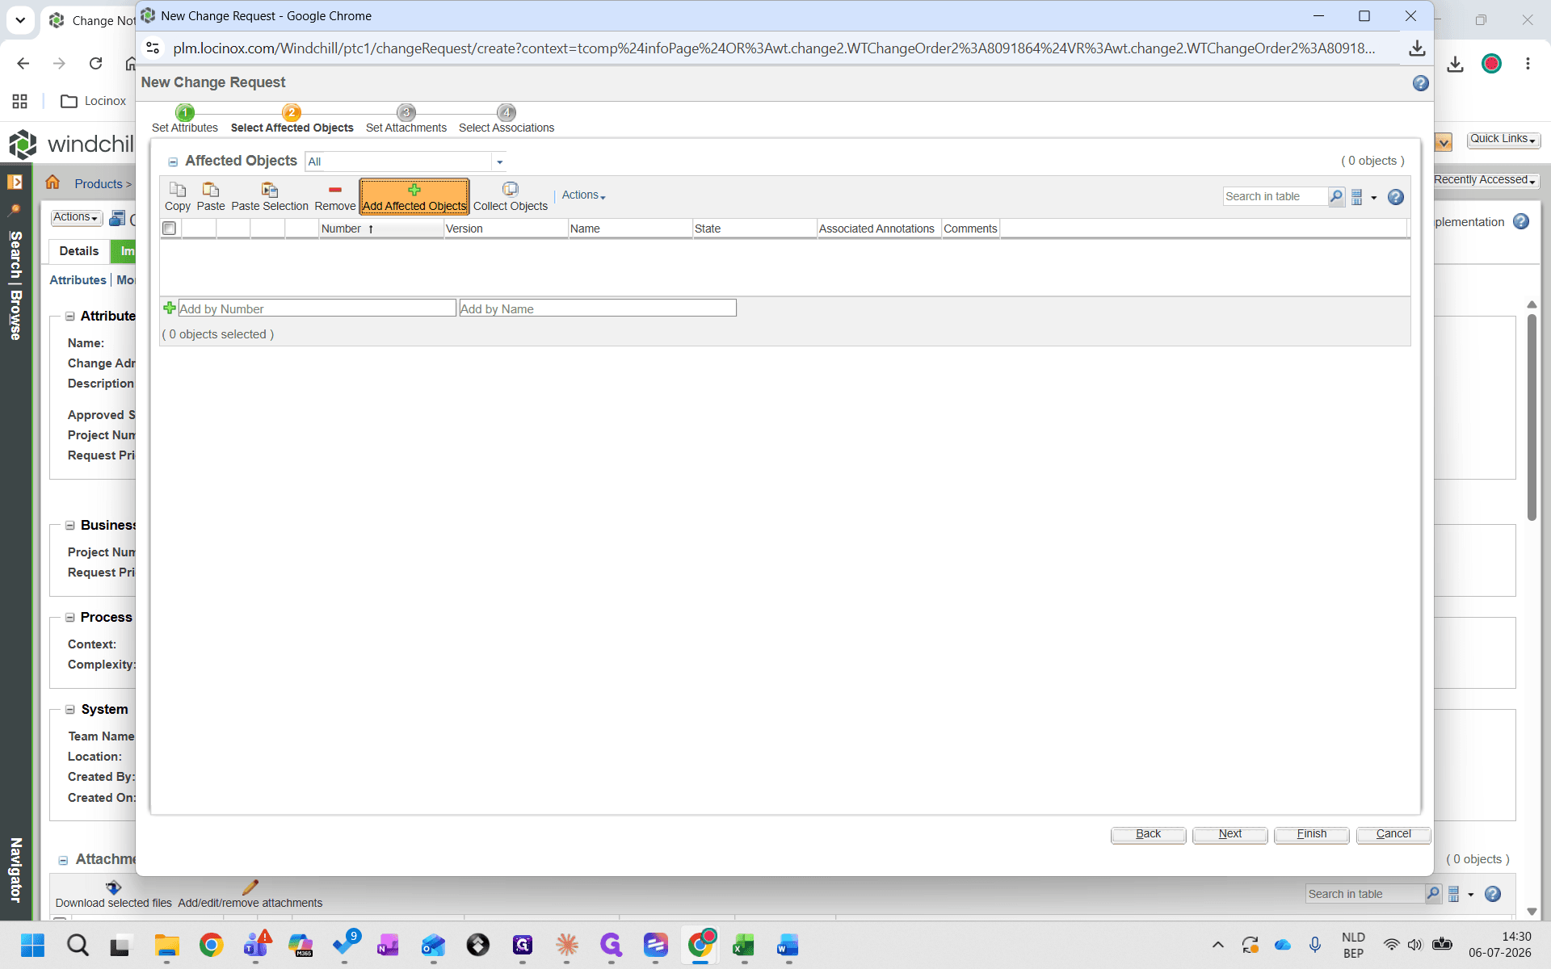Viewport: 1551px width, 969px height.
Task: Open Microsoft Teams from taskbar
Action: pyautogui.click(x=257, y=945)
